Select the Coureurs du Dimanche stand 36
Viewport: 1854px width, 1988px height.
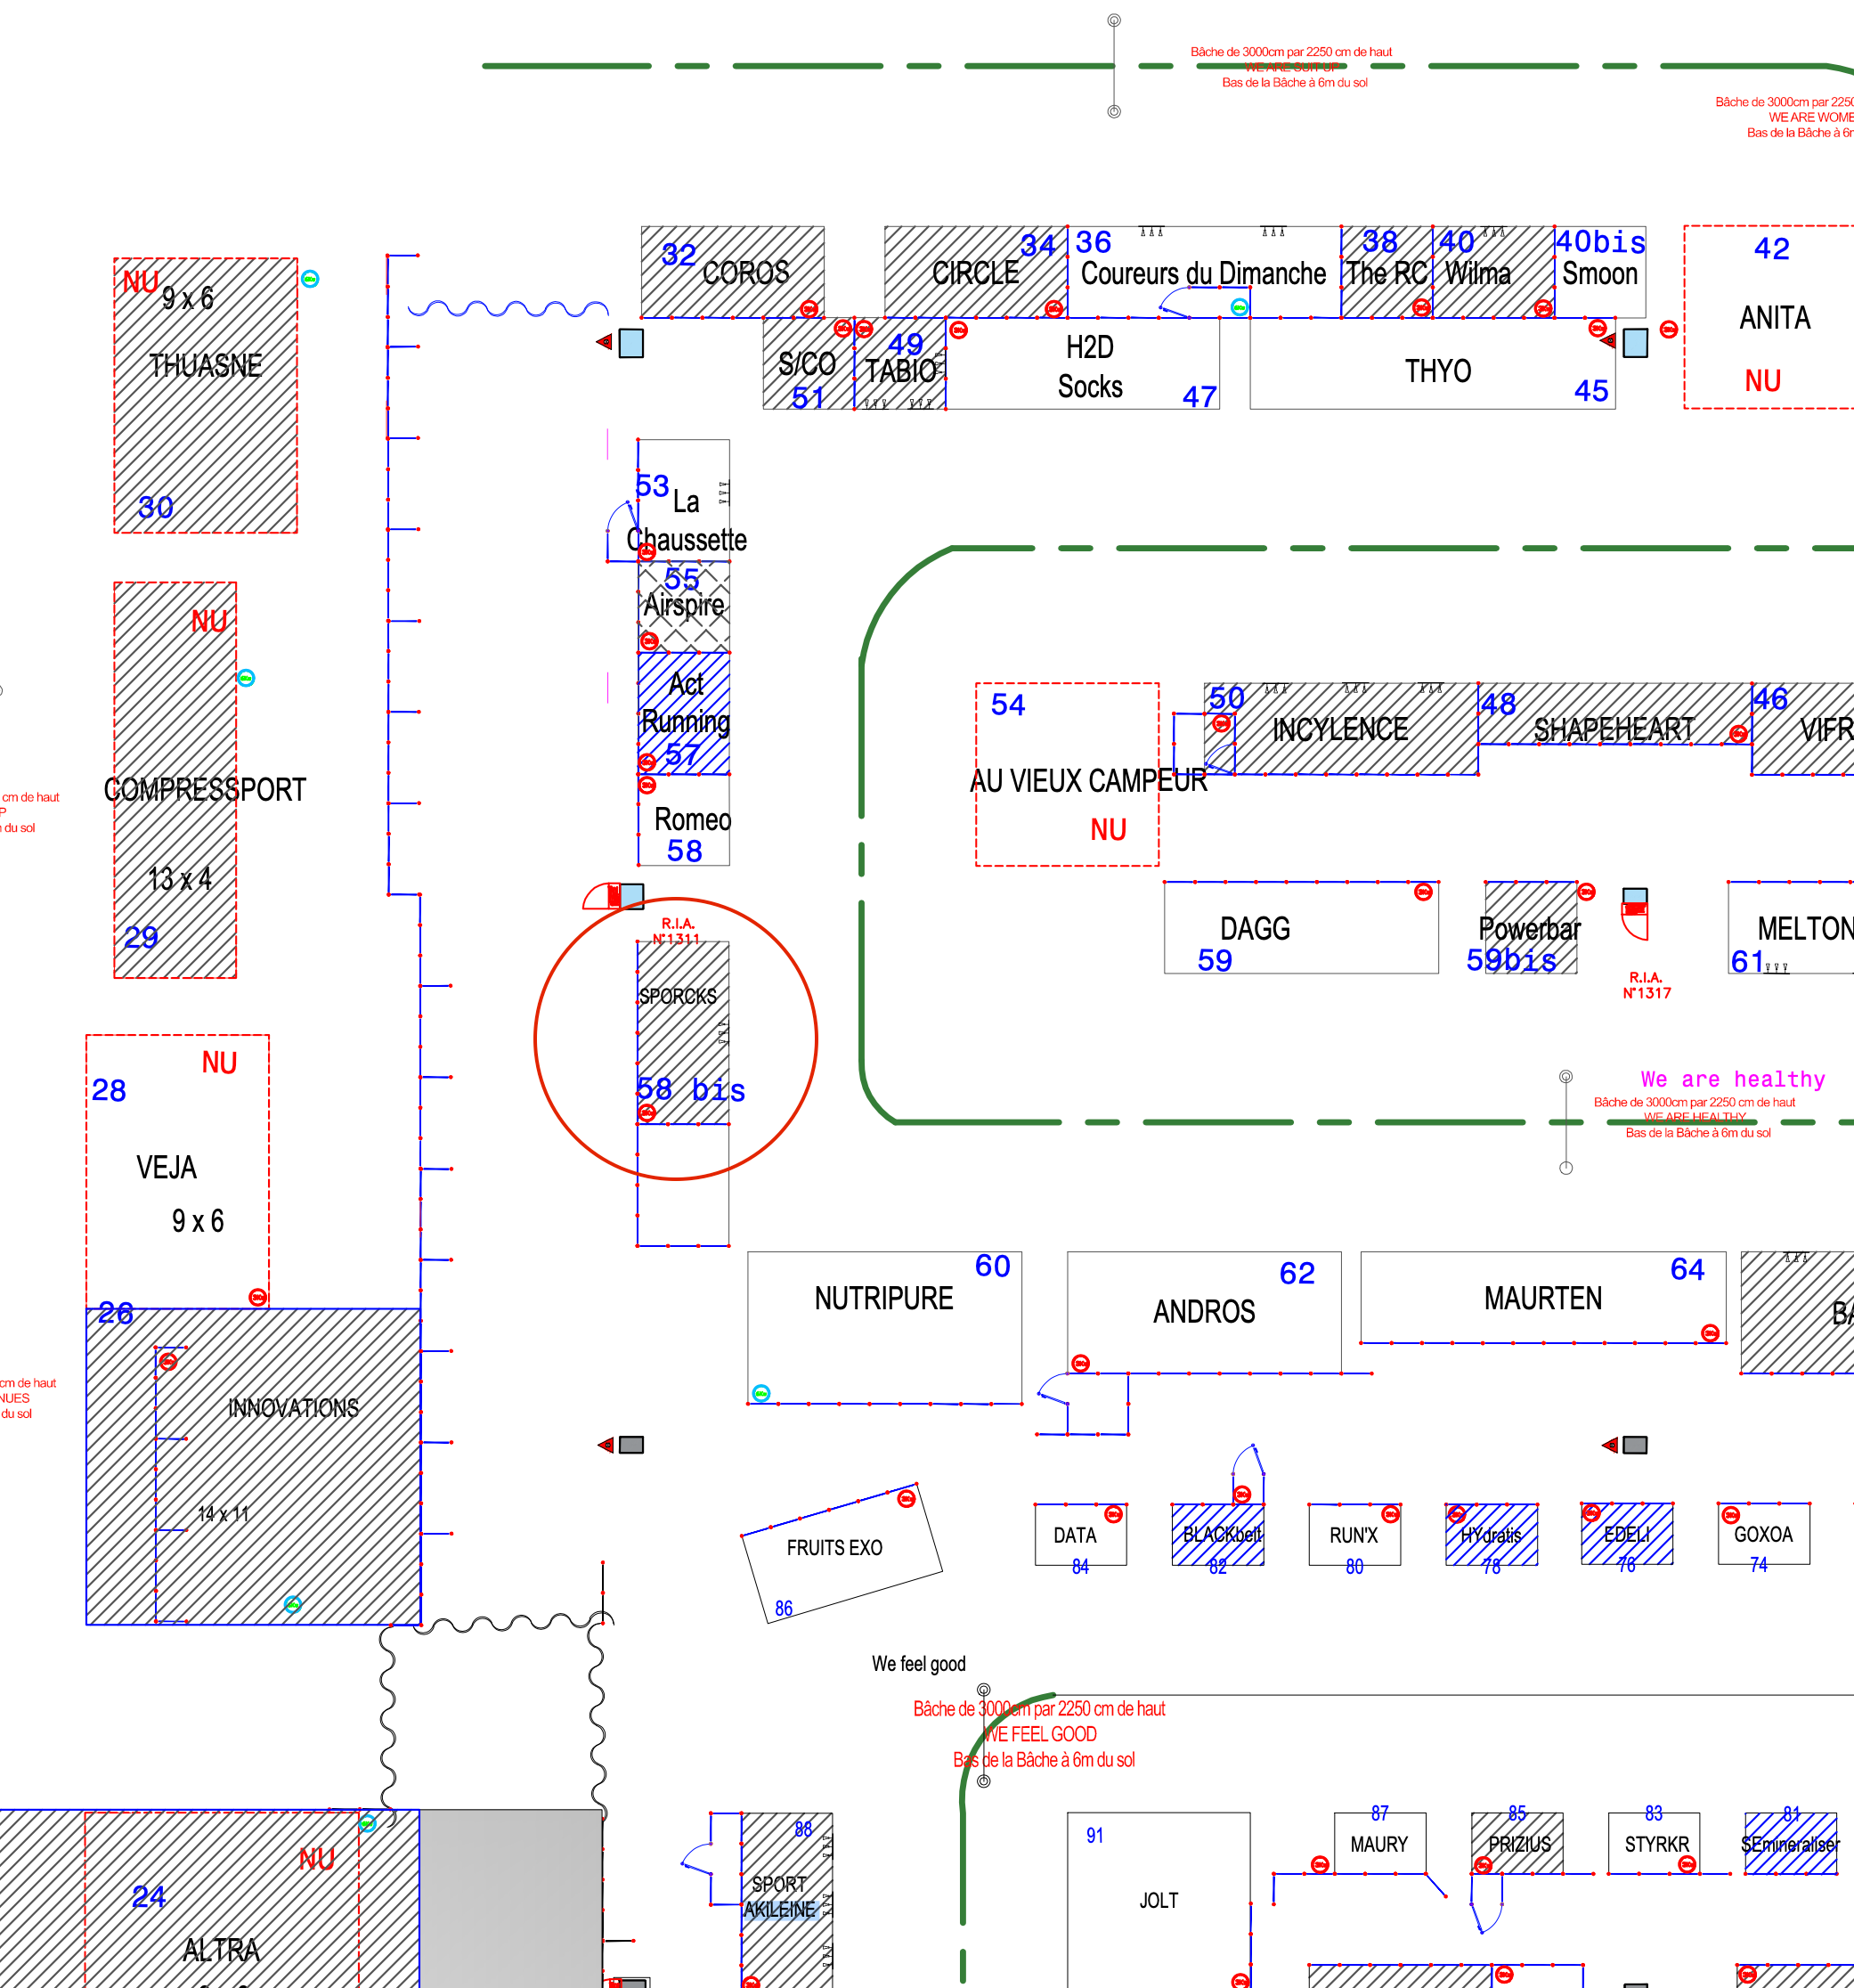(x=1202, y=273)
